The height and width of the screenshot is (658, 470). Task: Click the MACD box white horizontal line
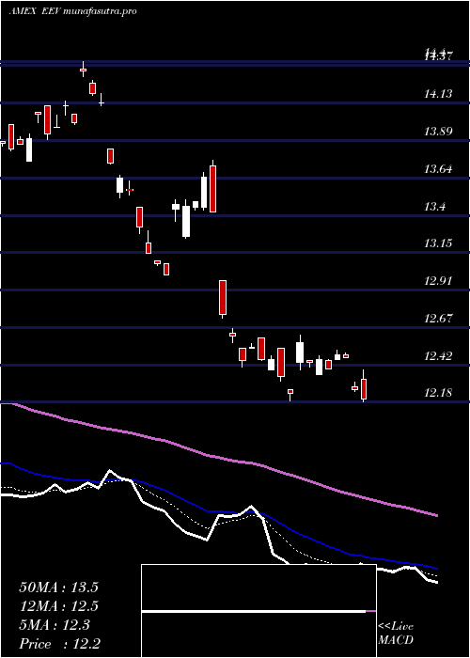pos(254,612)
